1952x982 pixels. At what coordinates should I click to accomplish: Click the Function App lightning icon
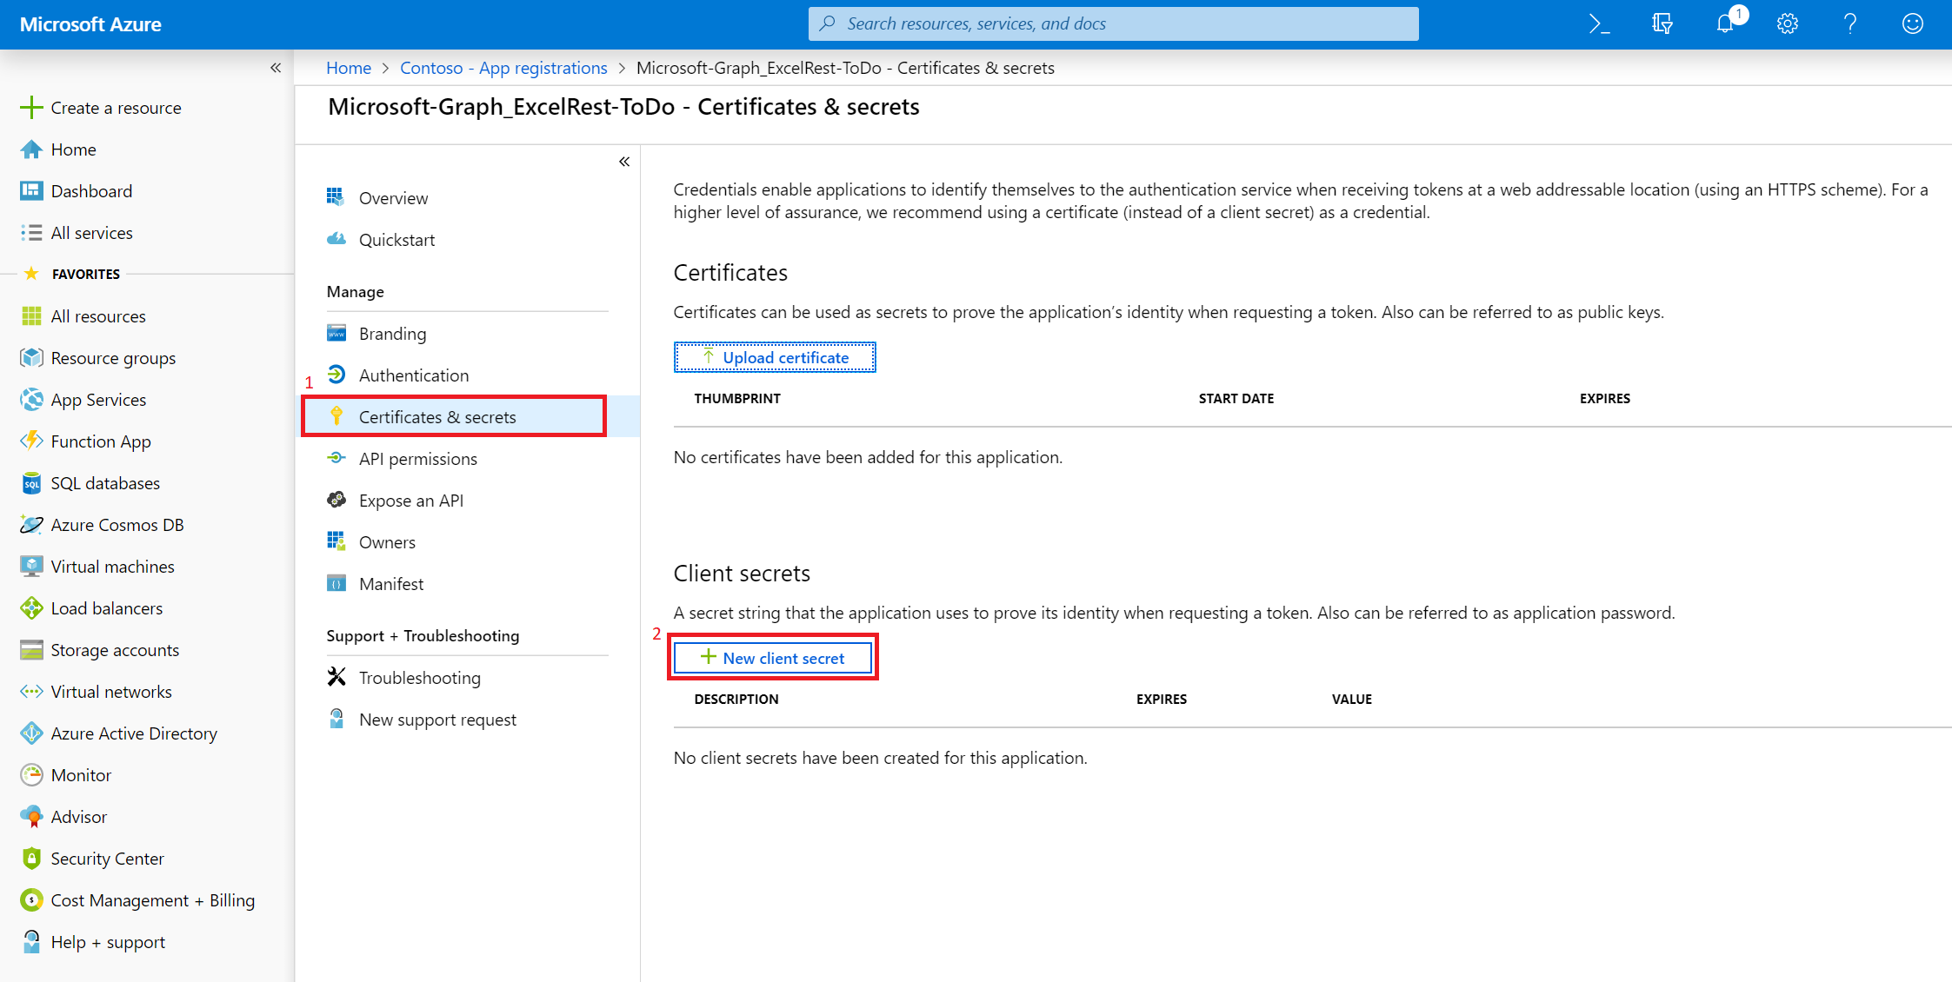click(x=31, y=441)
